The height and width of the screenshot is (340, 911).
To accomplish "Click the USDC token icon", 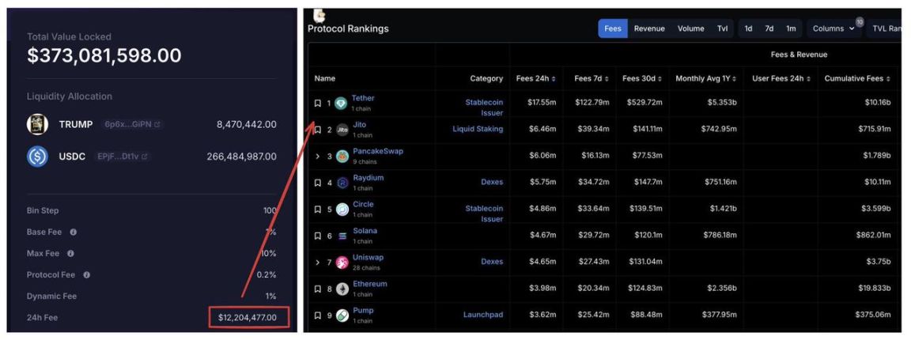I will (38, 157).
